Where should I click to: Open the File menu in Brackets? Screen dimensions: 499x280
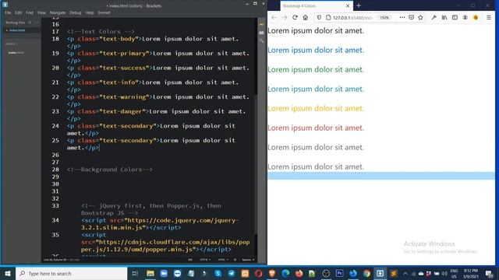pyautogui.click(x=8, y=12)
